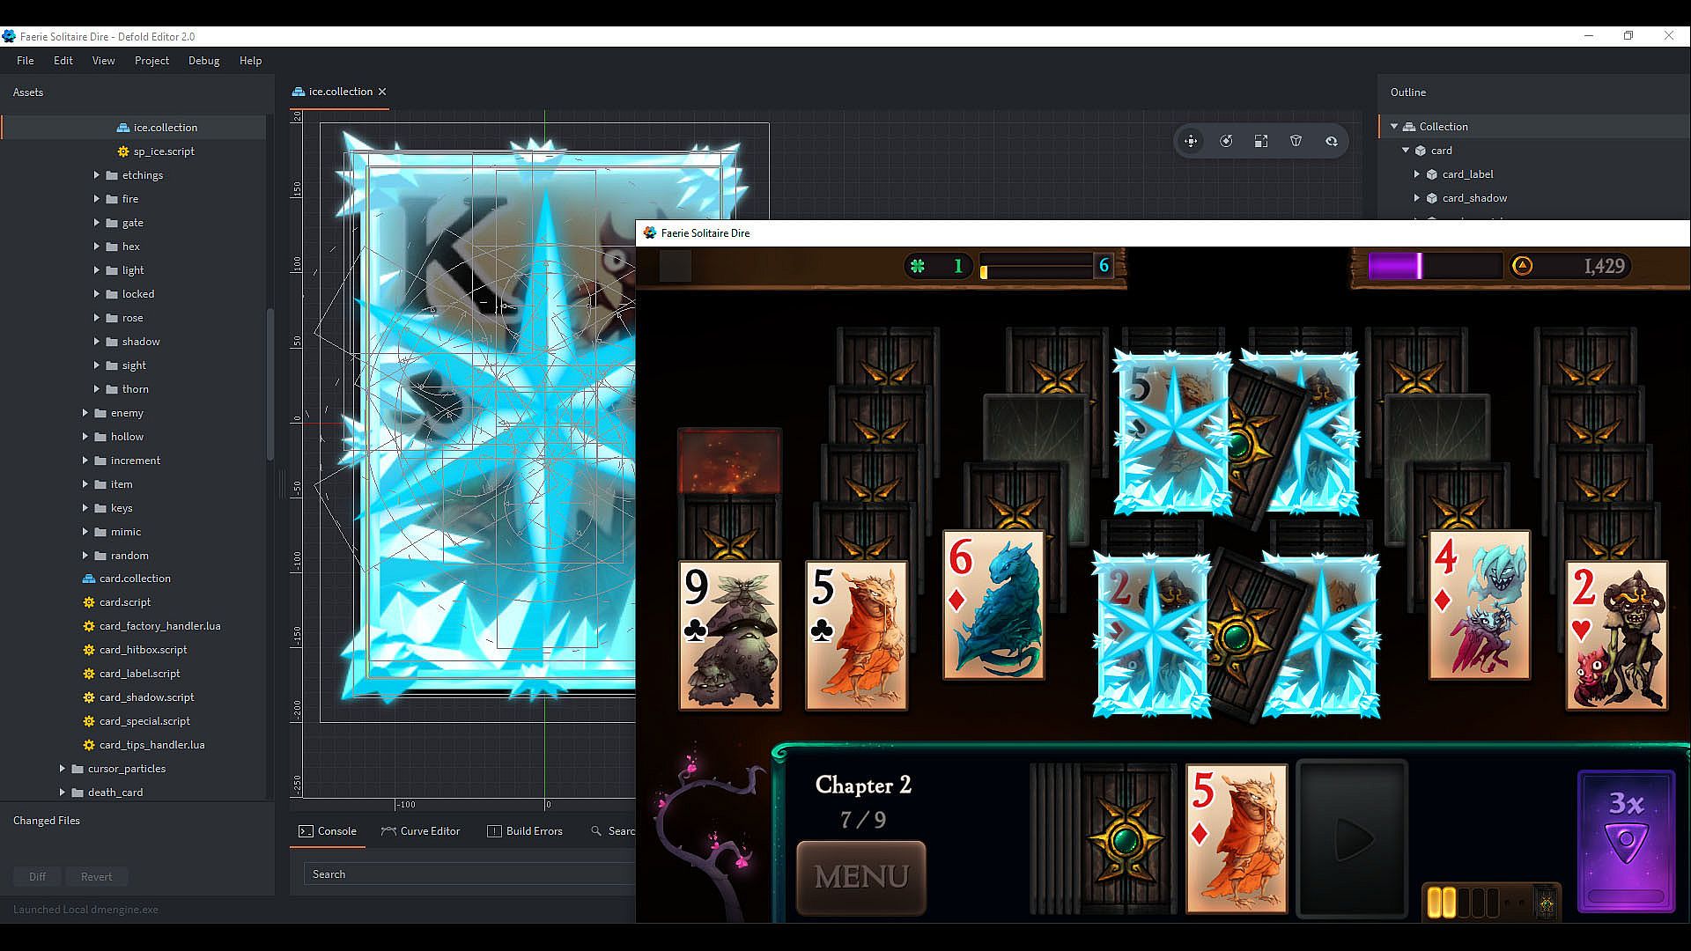Select the Rotate tool in scene toolbar
This screenshot has width=1691, height=951.
click(x=1226, y=141)
